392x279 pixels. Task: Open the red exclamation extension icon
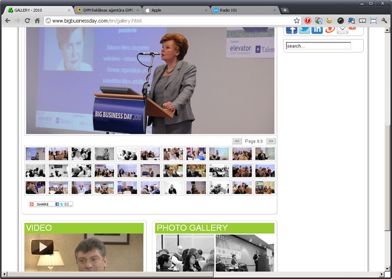coord(307,20)
